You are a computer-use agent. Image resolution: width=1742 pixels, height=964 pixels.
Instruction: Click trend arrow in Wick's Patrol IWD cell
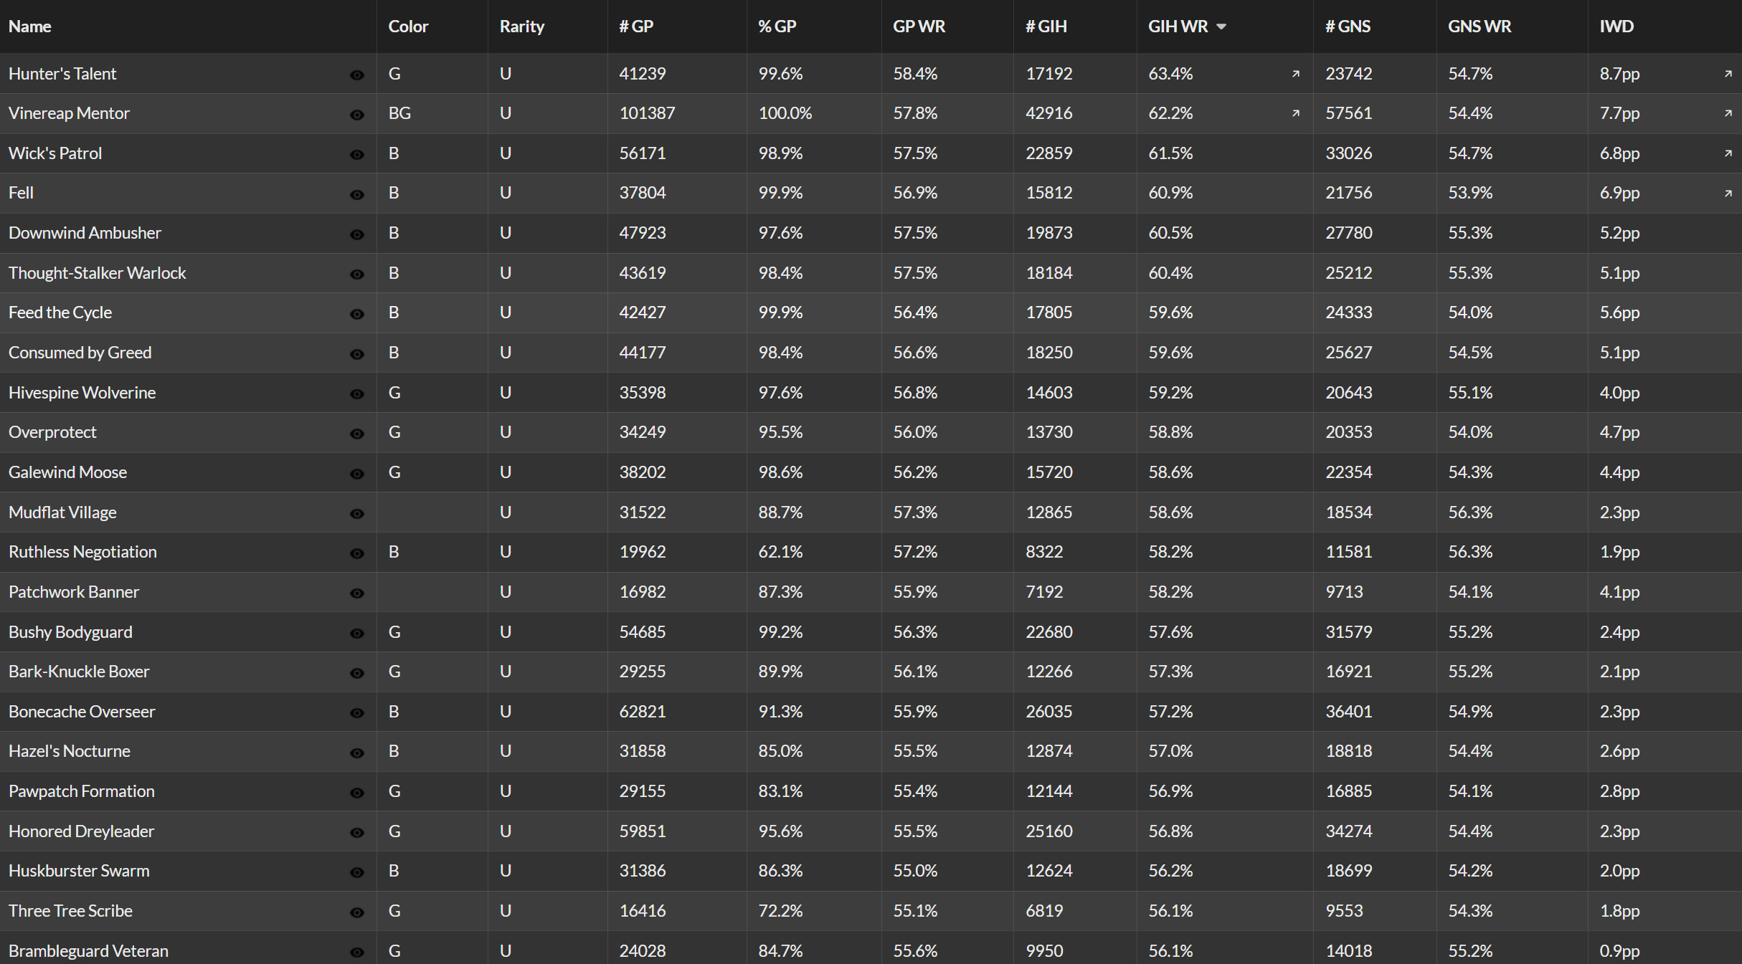pyautogui.click(x=1728, y=153)
